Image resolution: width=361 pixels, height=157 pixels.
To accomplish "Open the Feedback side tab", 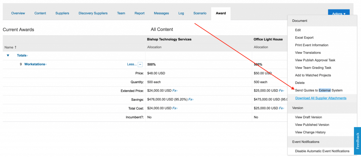I will click(x=357, y=141).
